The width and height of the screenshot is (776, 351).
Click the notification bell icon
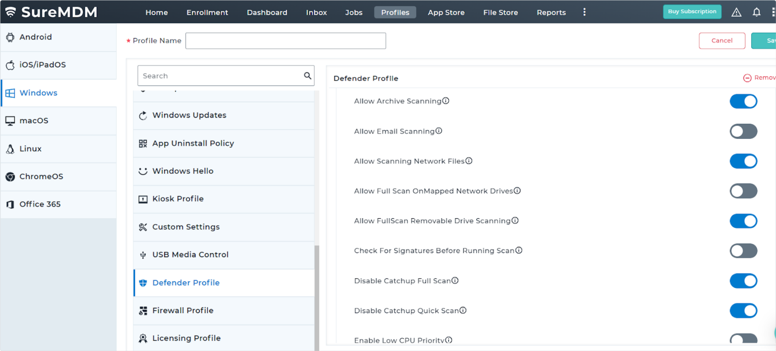click(757, 12)
